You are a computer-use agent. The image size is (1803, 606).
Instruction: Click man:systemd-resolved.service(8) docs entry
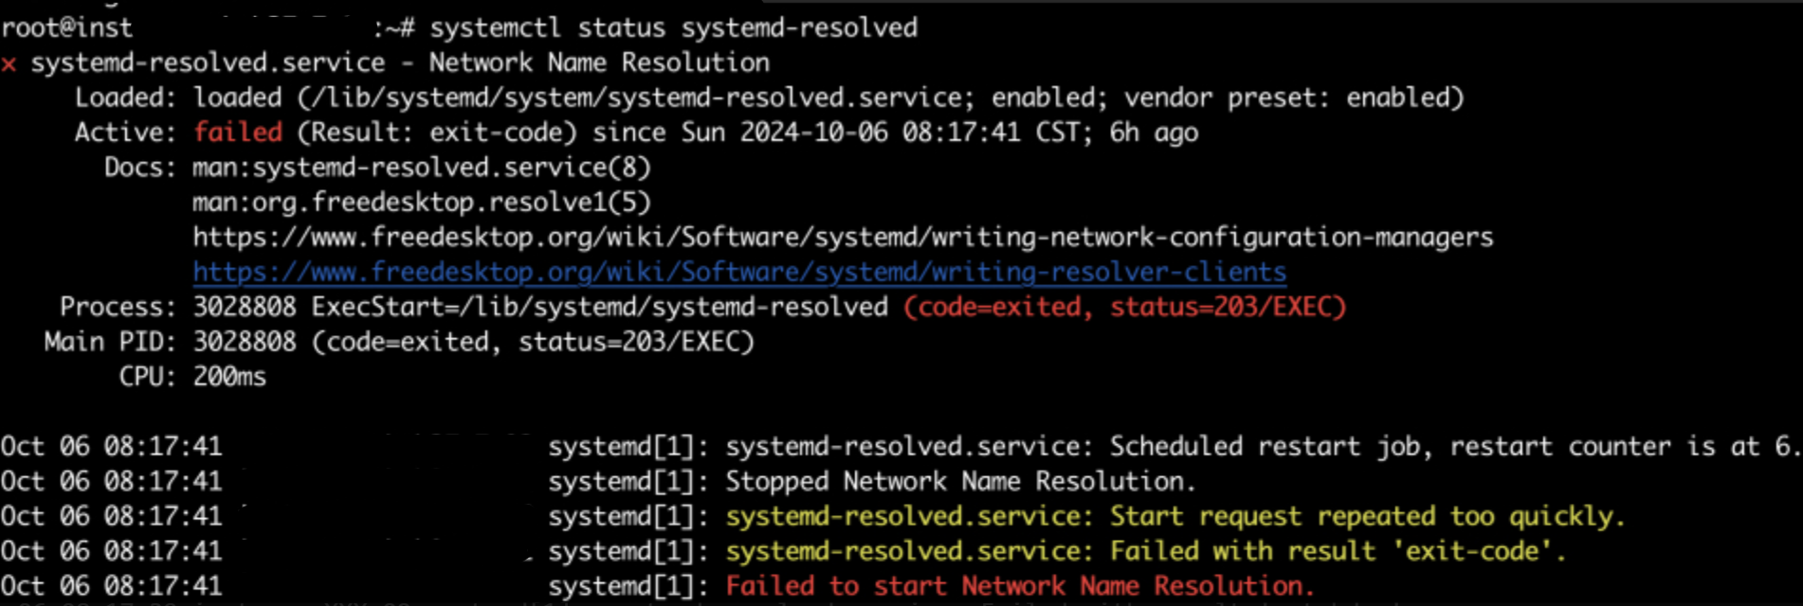coord(422,168)
